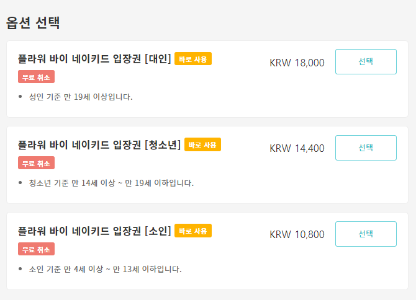This screenshot has height=300, width=416.
Task: Click the KRW 18,000 price
Action: point(297,63)
